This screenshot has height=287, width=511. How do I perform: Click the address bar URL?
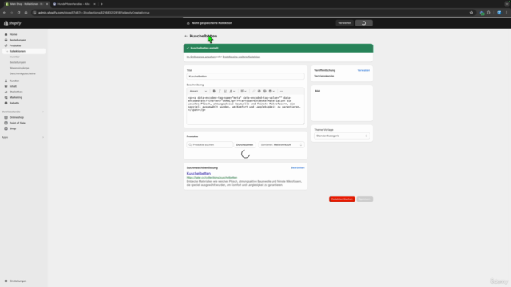coord(94,13)
